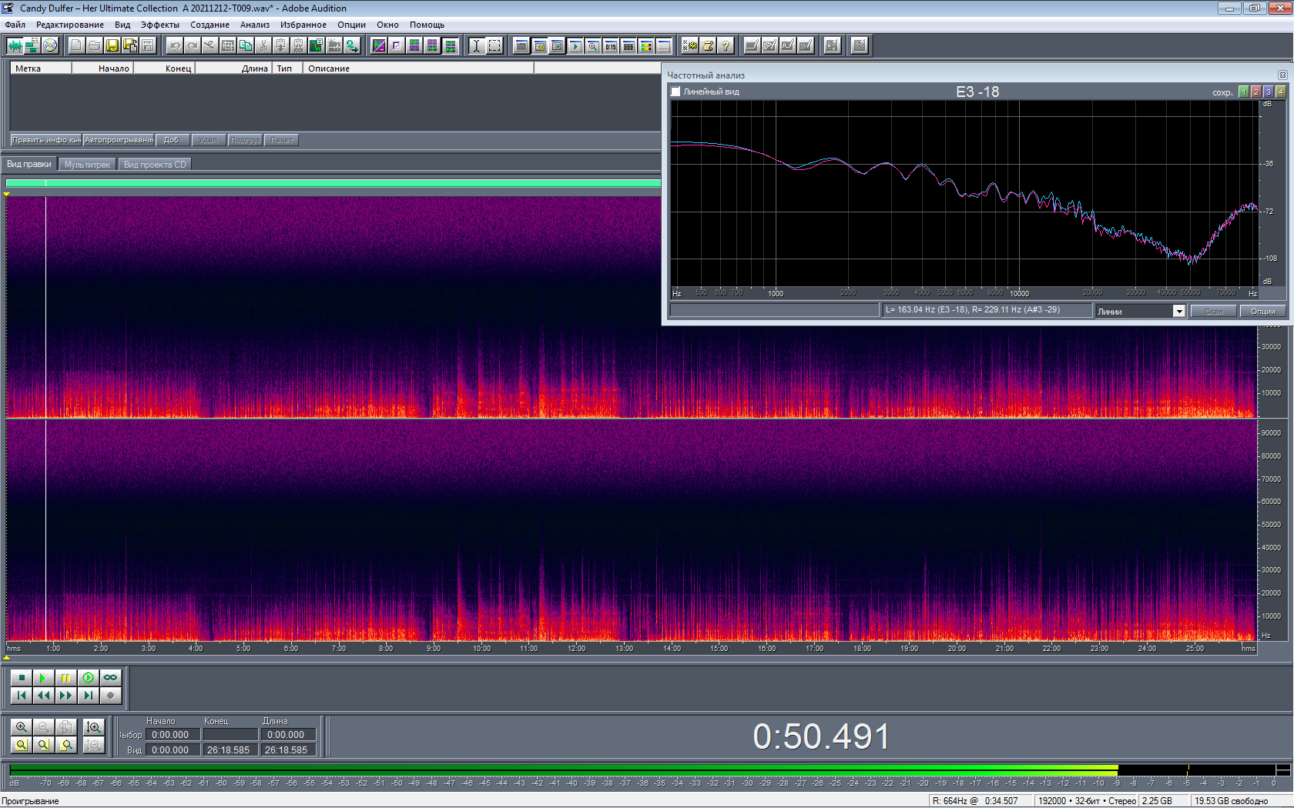The image size is (1294, 808).
Task: Click the Copy icon in toolbar
Action: 246,45
